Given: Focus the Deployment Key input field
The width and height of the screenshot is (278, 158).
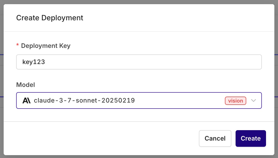Looking at the screenshot, I should click(x=139, y=62).
